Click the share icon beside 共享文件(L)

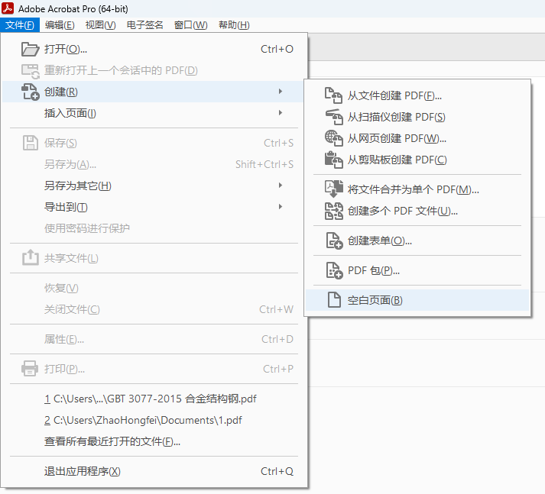coord(31,257)
